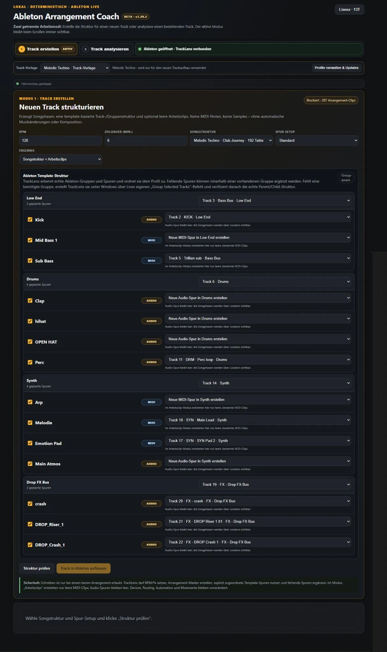Open Mid Bass 1 assignment dropdown
This screenshot has height=652, width=387.
tap(258, 238)
